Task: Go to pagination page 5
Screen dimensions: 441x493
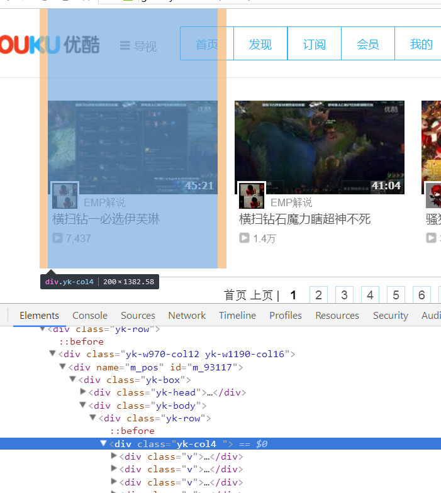Action: (396, 295)
